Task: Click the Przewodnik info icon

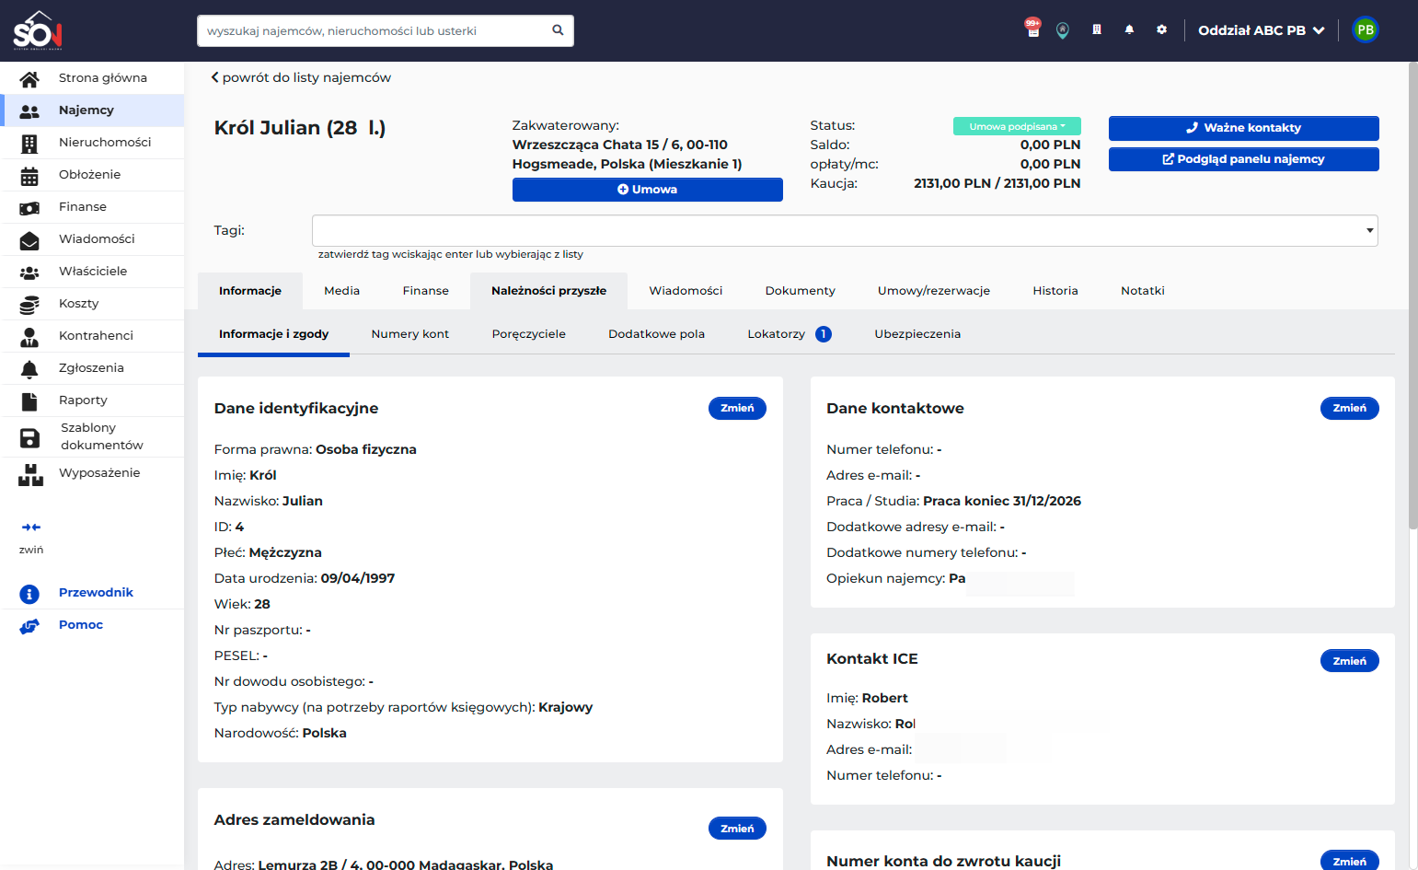Action: click(x=29, y=594)
